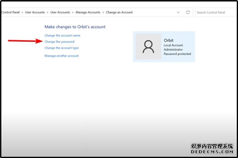
Task: Expand the chevron right after Control Panel breadcrumb
Action: [23, 13]
